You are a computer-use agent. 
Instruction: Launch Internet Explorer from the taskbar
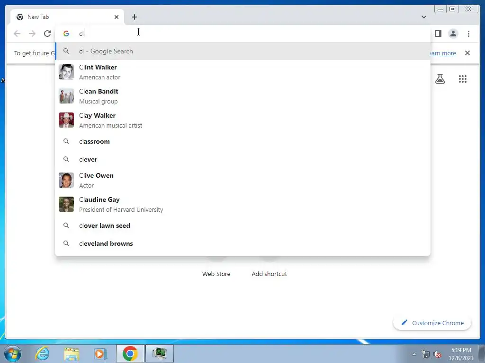(42, 354)
